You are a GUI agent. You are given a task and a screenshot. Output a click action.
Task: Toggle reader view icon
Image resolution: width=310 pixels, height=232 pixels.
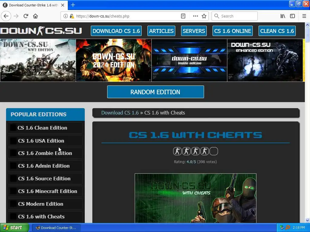coord(183,16)
